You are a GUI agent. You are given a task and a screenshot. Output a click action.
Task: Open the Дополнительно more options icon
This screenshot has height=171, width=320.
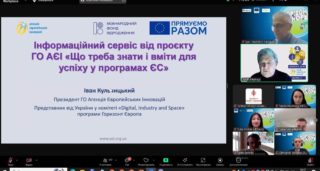[x=239, y=160]
